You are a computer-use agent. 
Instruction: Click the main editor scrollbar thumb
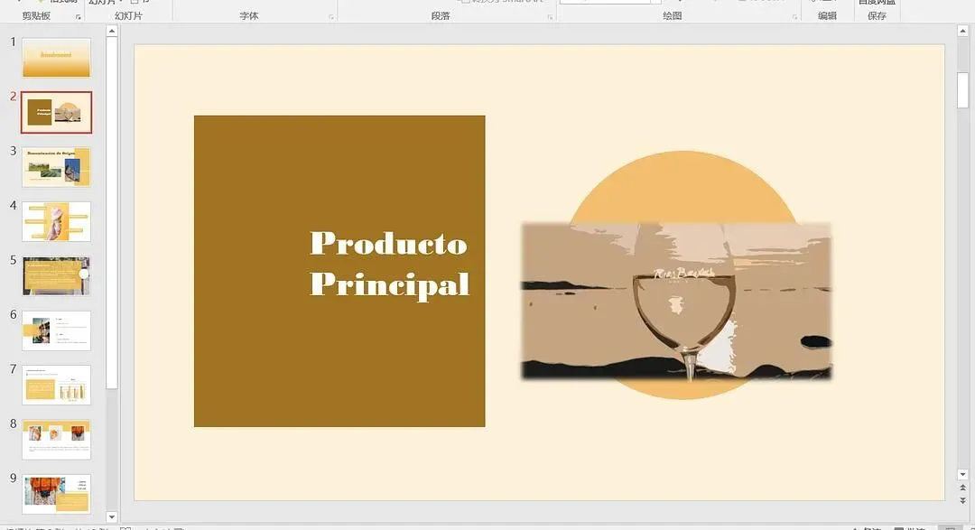[x=962, y=90]
